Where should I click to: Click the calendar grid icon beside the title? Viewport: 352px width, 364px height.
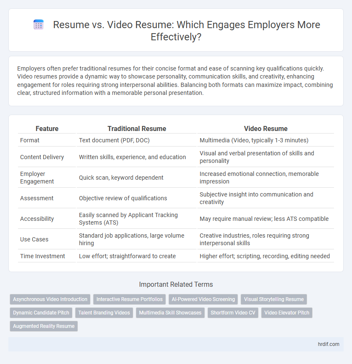click(x=39, y=25)
